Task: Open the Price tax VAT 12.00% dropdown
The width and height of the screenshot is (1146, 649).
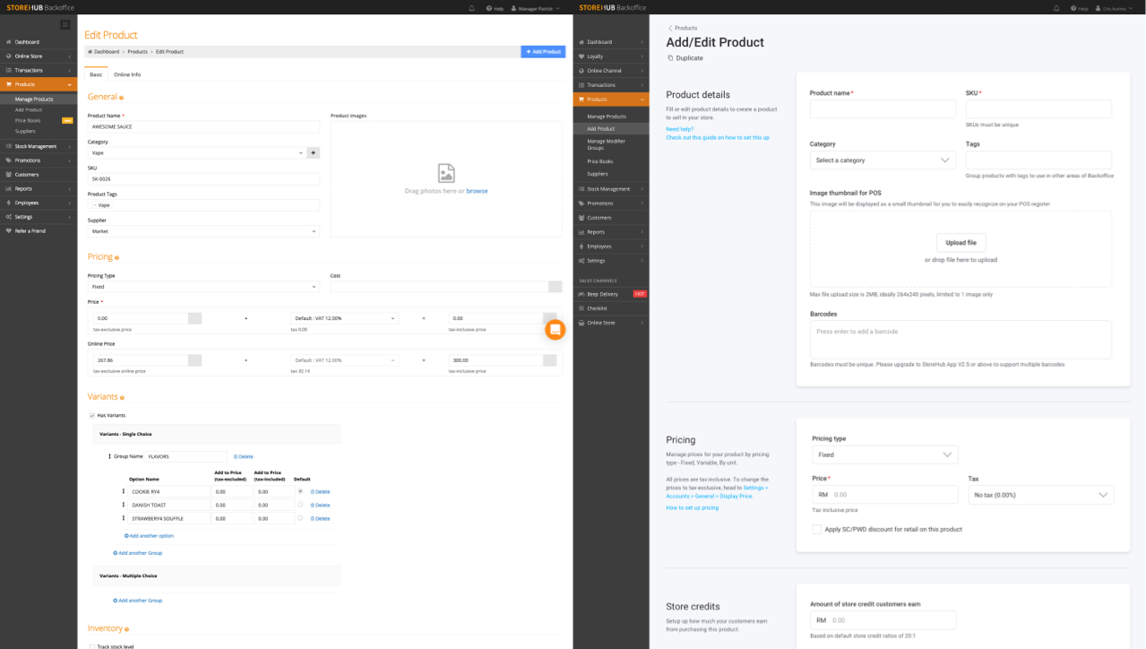Action: pyautogui.click(x=344, y=318)
